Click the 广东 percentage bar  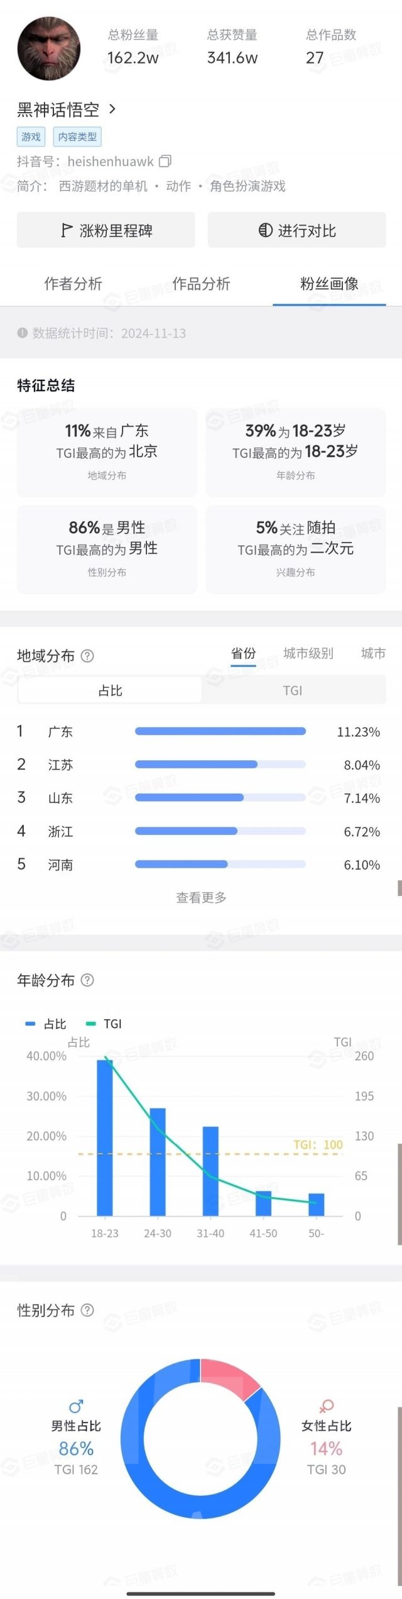[x=220, y=731]
